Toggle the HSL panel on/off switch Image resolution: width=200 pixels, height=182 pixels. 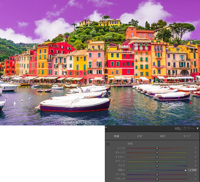[x=106, y=128]
